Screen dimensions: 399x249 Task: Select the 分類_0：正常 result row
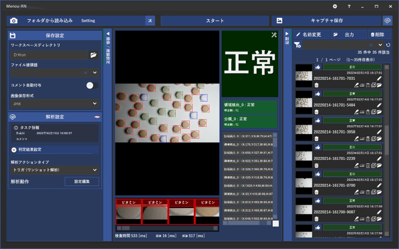pos(250,122)
